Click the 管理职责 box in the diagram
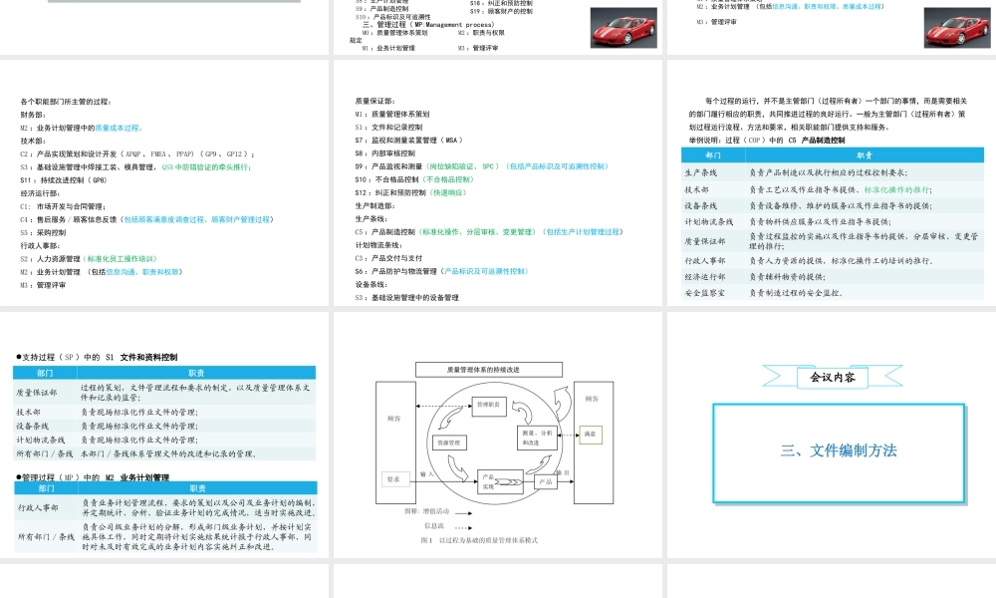This screenshot has width=996, height=598. [x=488, y=405]
